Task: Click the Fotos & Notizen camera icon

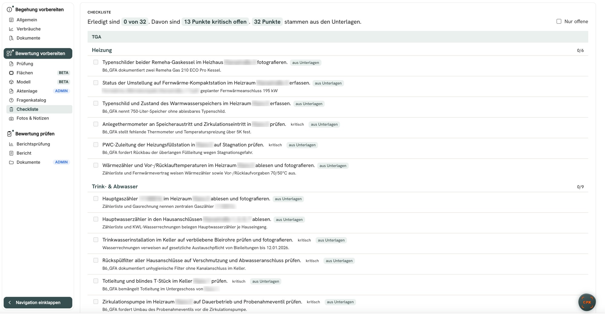Action: pyautogui.click(x=11, y=118)
